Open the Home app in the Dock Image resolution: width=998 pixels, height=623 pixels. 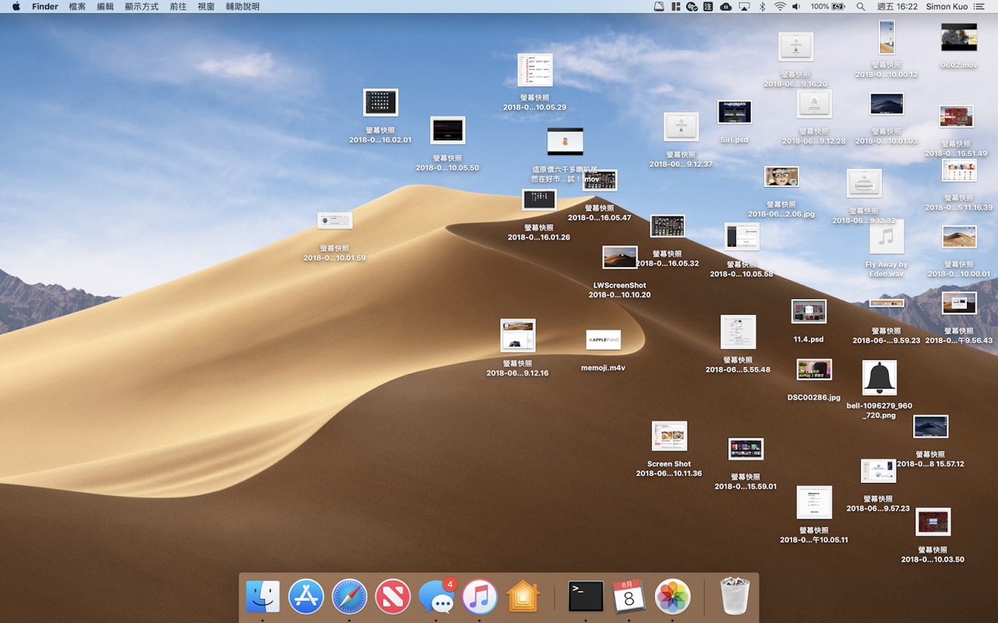coord(523,597)
